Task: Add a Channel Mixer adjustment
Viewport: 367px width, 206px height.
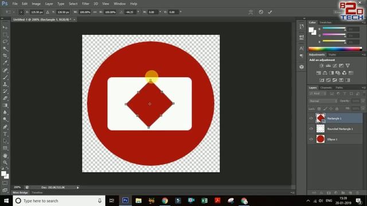Action: pyautogui.click(x=344, y=73)
